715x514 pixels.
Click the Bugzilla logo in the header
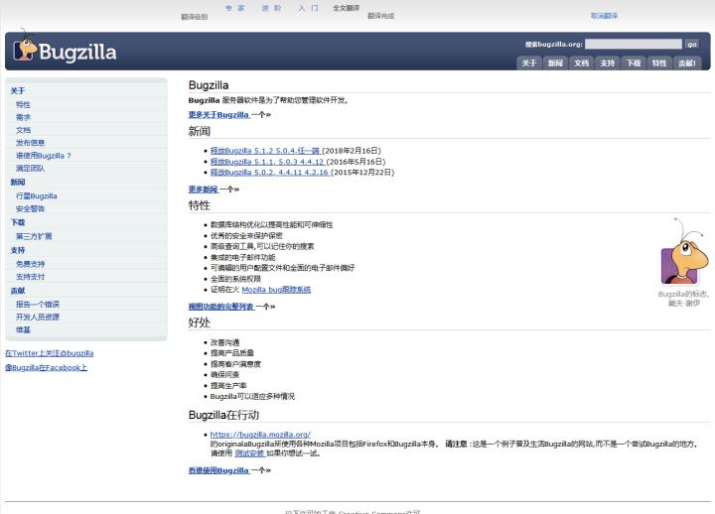pyautogui.click(x=65, y=49)
